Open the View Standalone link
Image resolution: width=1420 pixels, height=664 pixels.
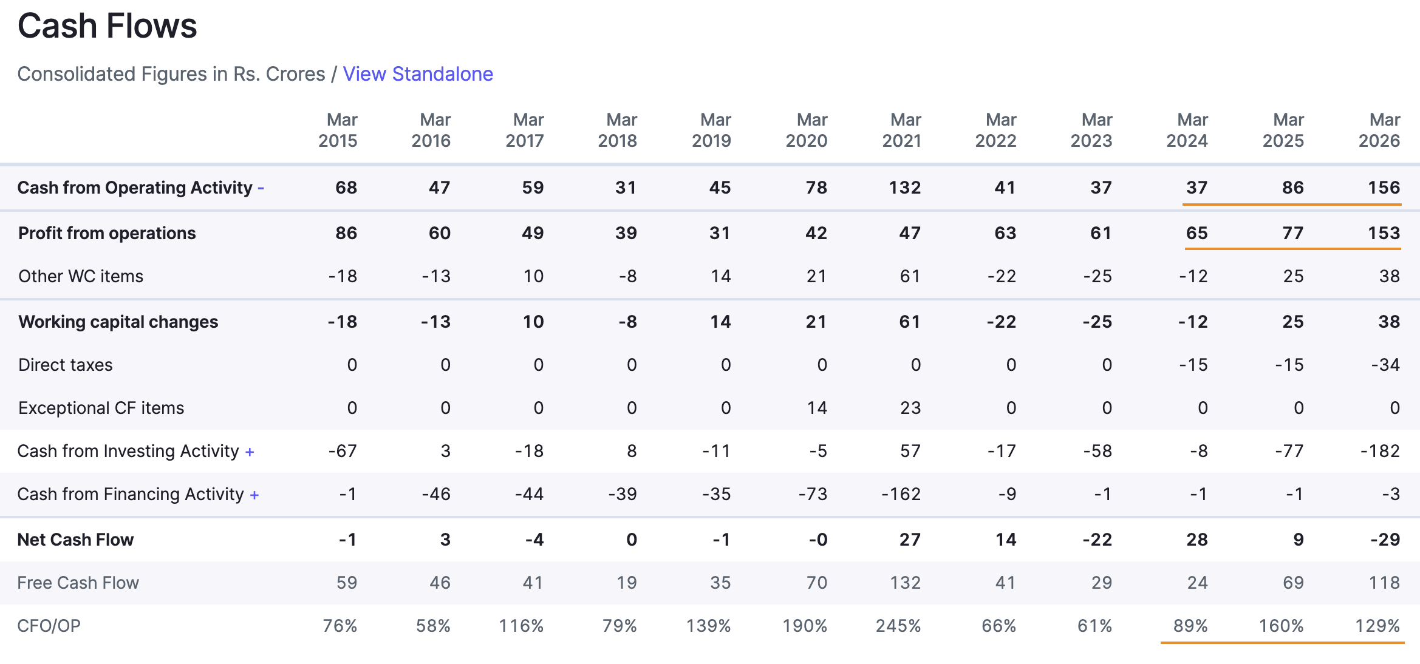[418, 74]
